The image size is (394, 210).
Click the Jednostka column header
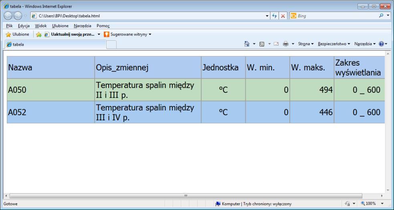pyautogui.click(x=223, y=67)
